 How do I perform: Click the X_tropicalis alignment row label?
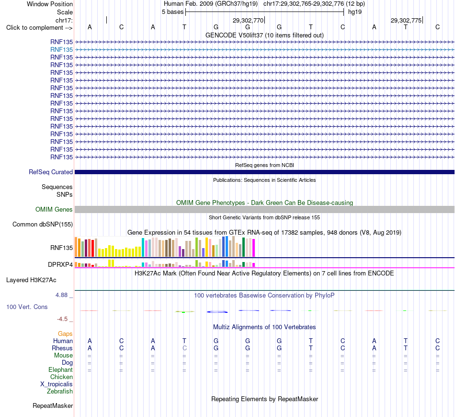pos(57,384)
